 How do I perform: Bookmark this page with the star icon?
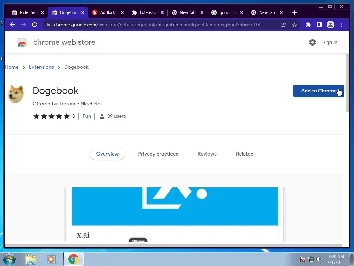[295, 25]
